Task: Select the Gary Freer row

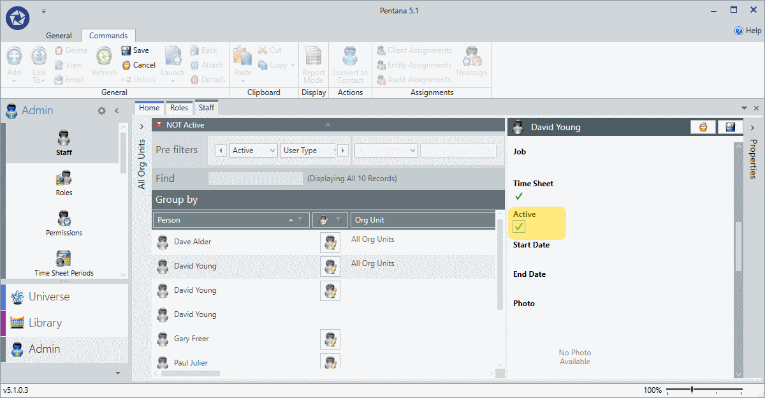Action: [x=324, y=339]
